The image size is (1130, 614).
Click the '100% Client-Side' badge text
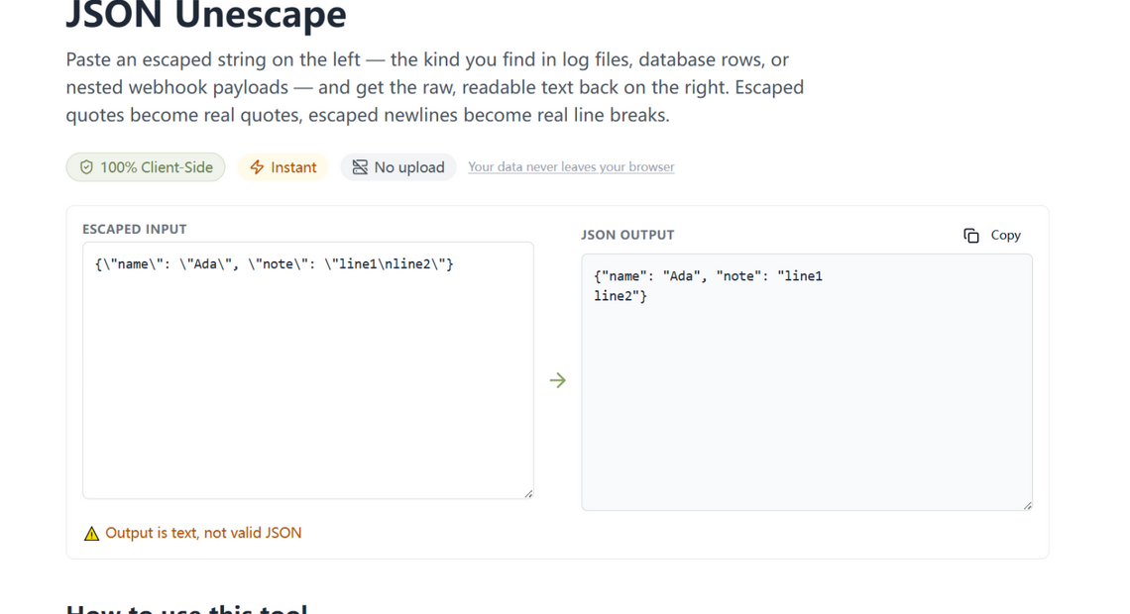(157, 167)
